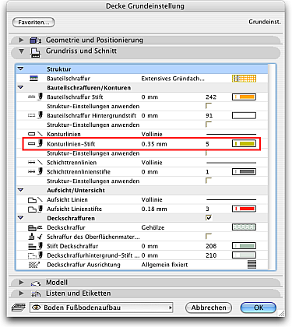Expand the Modell panel
The height and width of the screenshot is (327, 292).
click(x=21, y=283)
